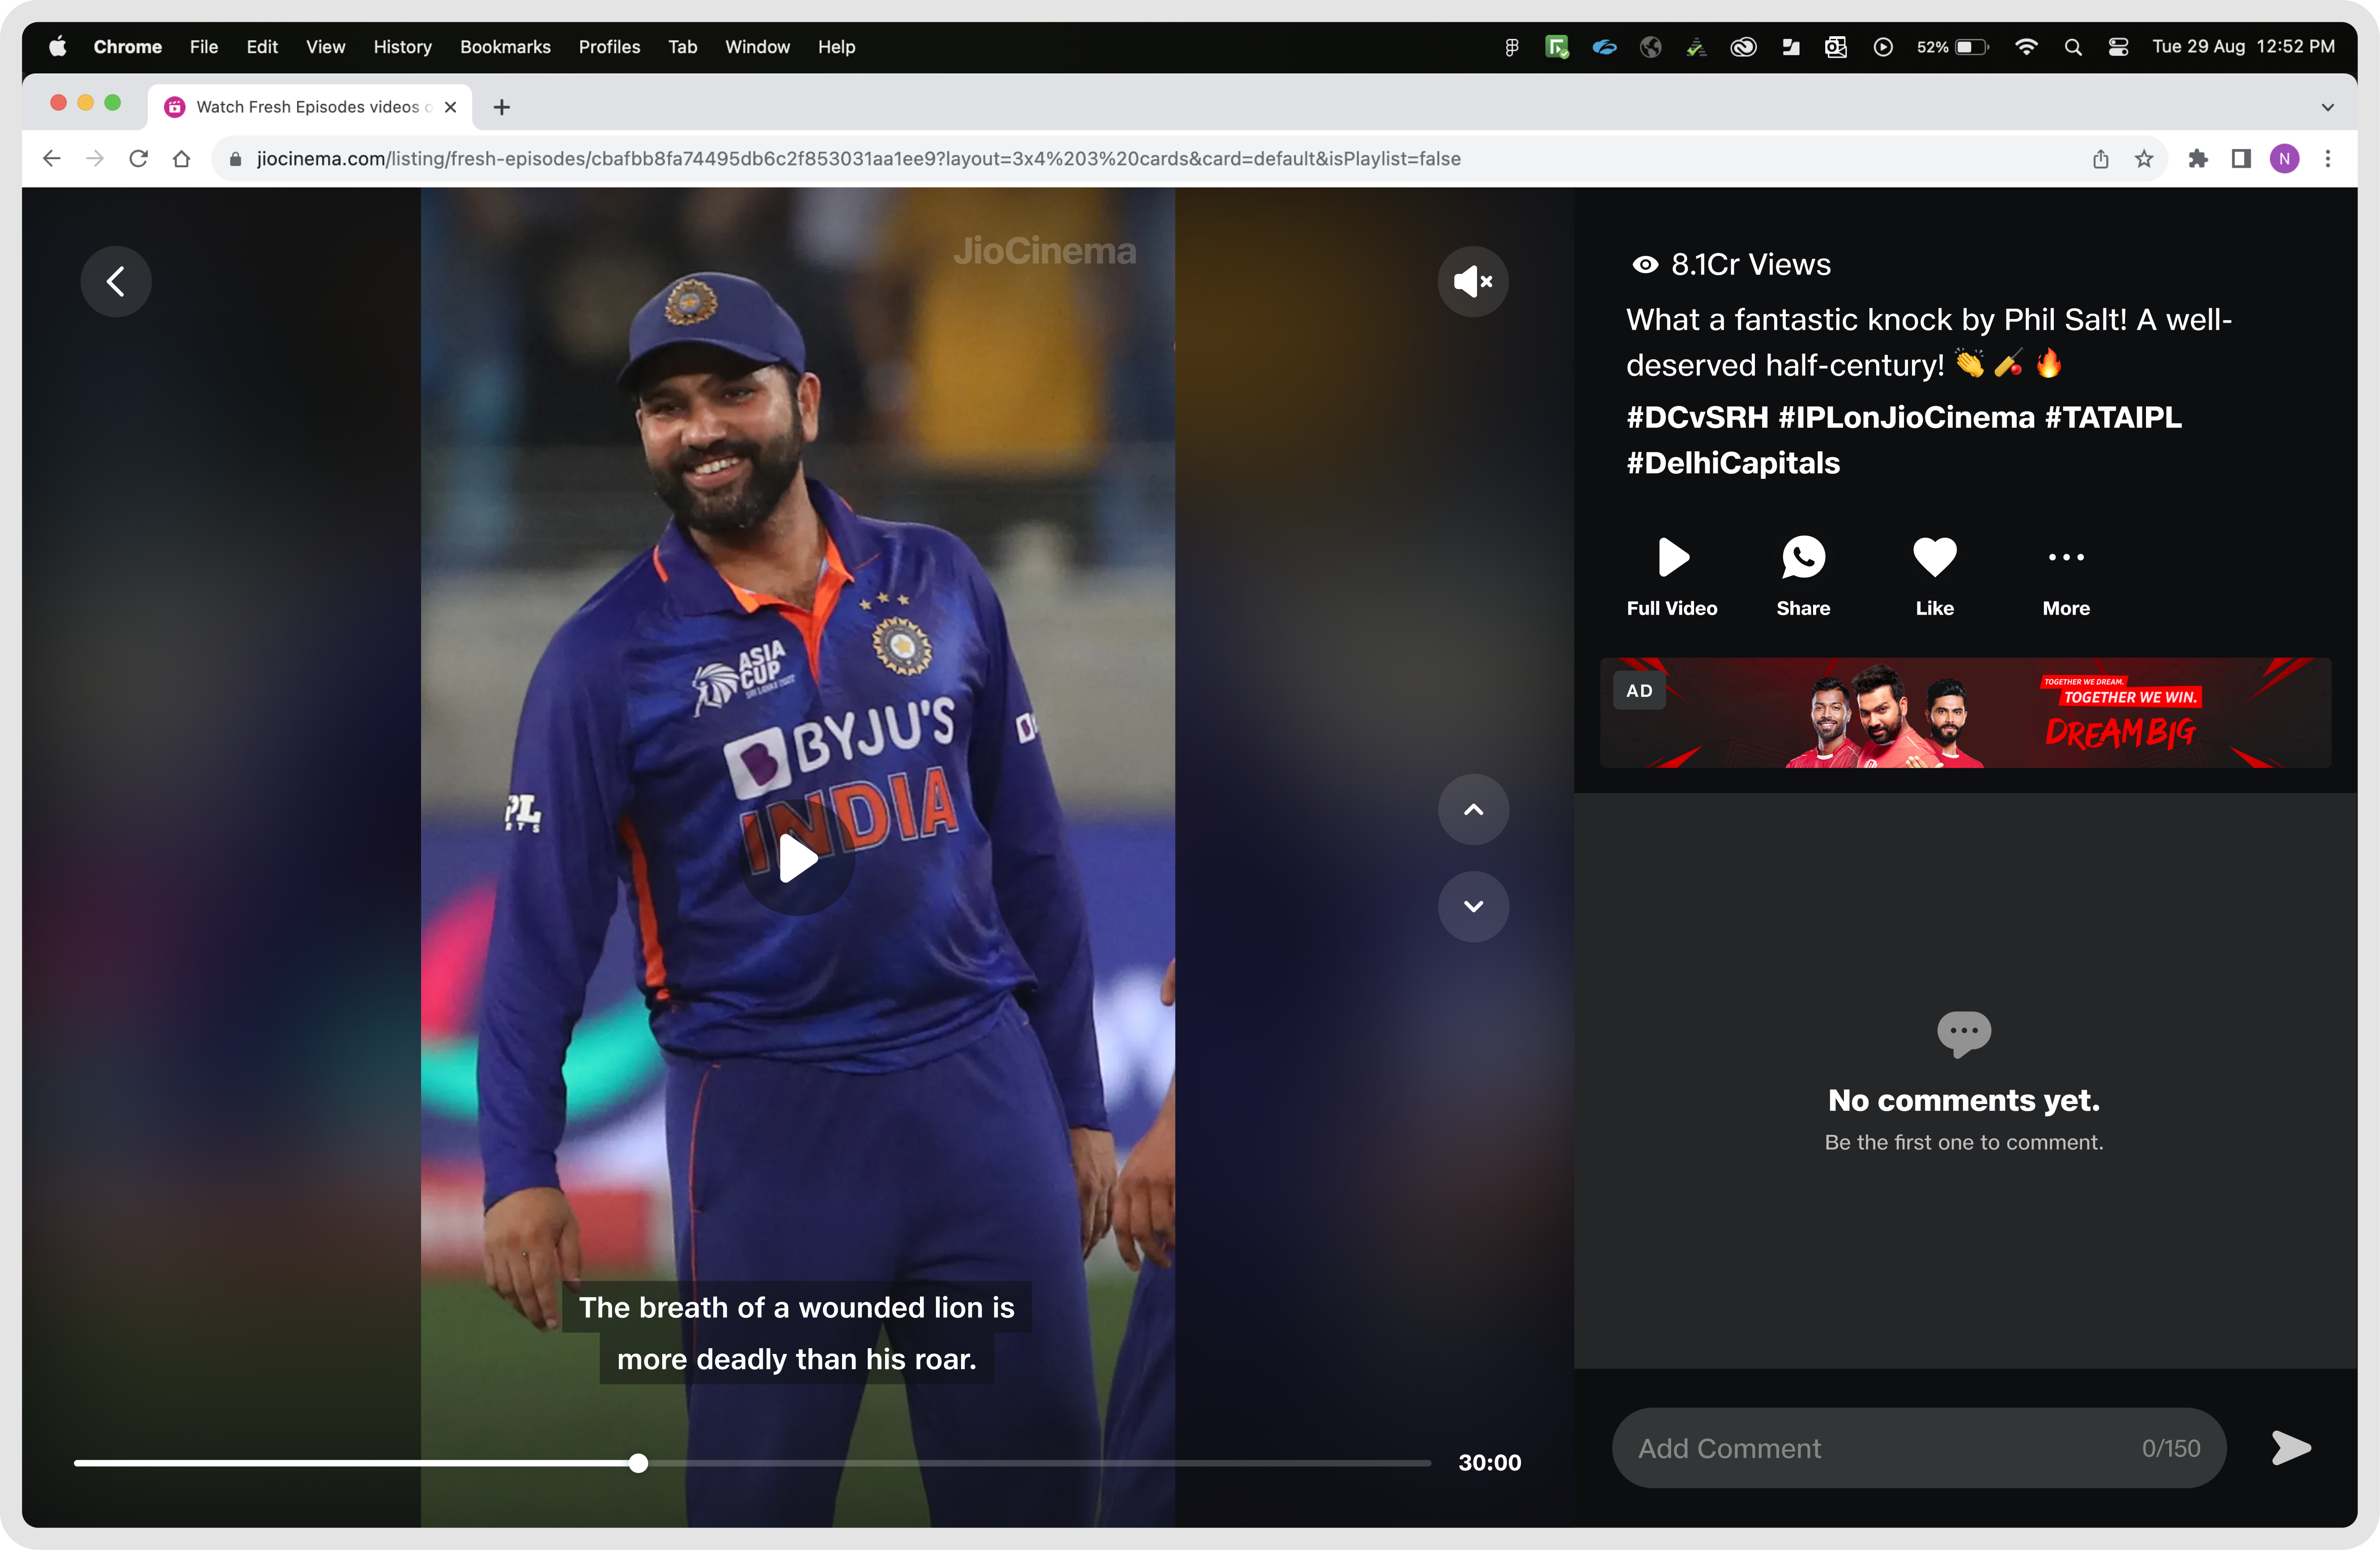Screen dimensions: 2380x1550
Task: Open the More options three-dots icon
Action: click(2066, 557)
